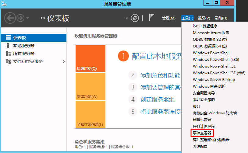The width and height of the screenshot is (248, 153).
Task: Click the file and storage services icon
Action: click(x=8, y=61)
